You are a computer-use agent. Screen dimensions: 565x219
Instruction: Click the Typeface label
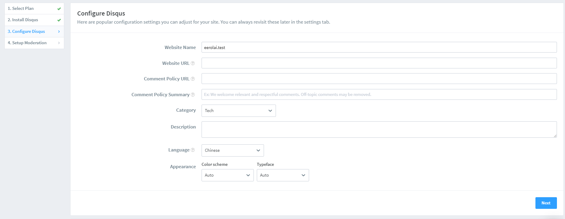[x=265, y=164]
